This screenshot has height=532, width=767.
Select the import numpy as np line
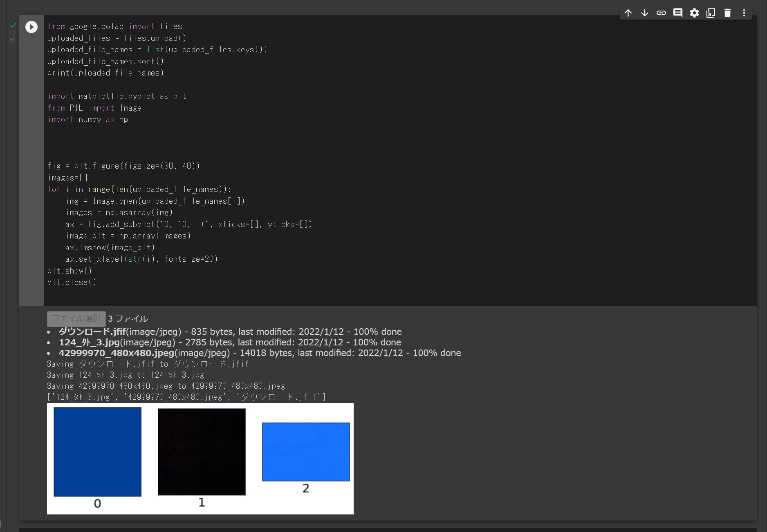(88, 119)
